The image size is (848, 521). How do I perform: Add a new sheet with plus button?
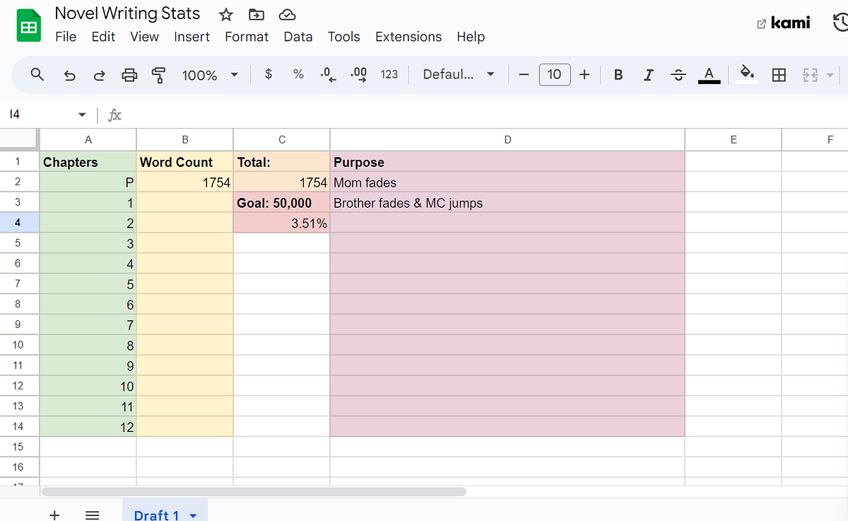click(x=54, y=515)
